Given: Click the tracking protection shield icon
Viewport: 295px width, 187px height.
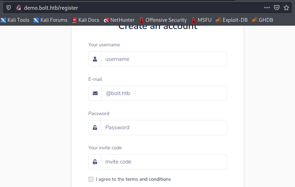Looking at the screenshot, I should 9,8.
